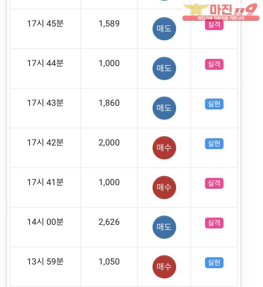The width and height of the screenshot is (263, 287).
Task: Click the 매도 circle in 17시 45분 row
Action: (x=164, y=29)
